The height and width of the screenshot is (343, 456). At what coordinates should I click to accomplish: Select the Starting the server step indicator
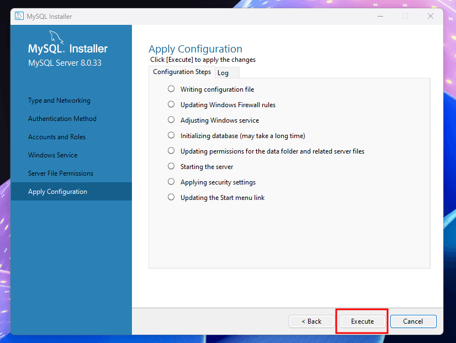[171, 166]
